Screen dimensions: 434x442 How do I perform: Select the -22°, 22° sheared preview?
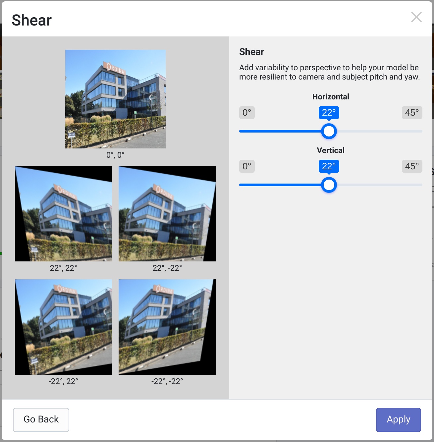[63, 327]
